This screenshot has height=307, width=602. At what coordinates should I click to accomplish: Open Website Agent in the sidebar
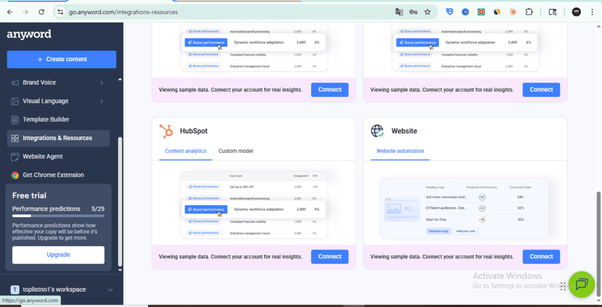pos(58,156)
